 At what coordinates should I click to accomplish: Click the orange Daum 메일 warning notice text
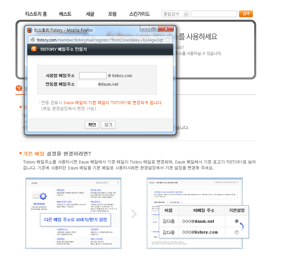(x=113, y=102)
